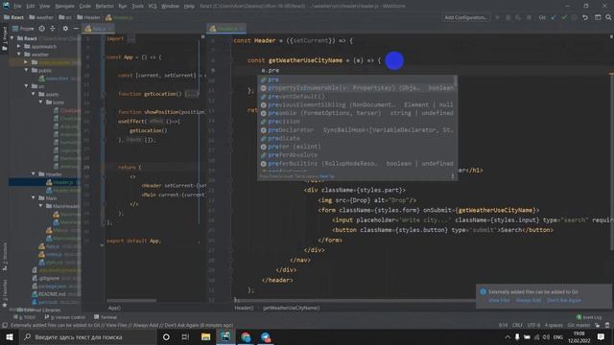
Task: Open Version Control tool window
Action: [64, 317]
